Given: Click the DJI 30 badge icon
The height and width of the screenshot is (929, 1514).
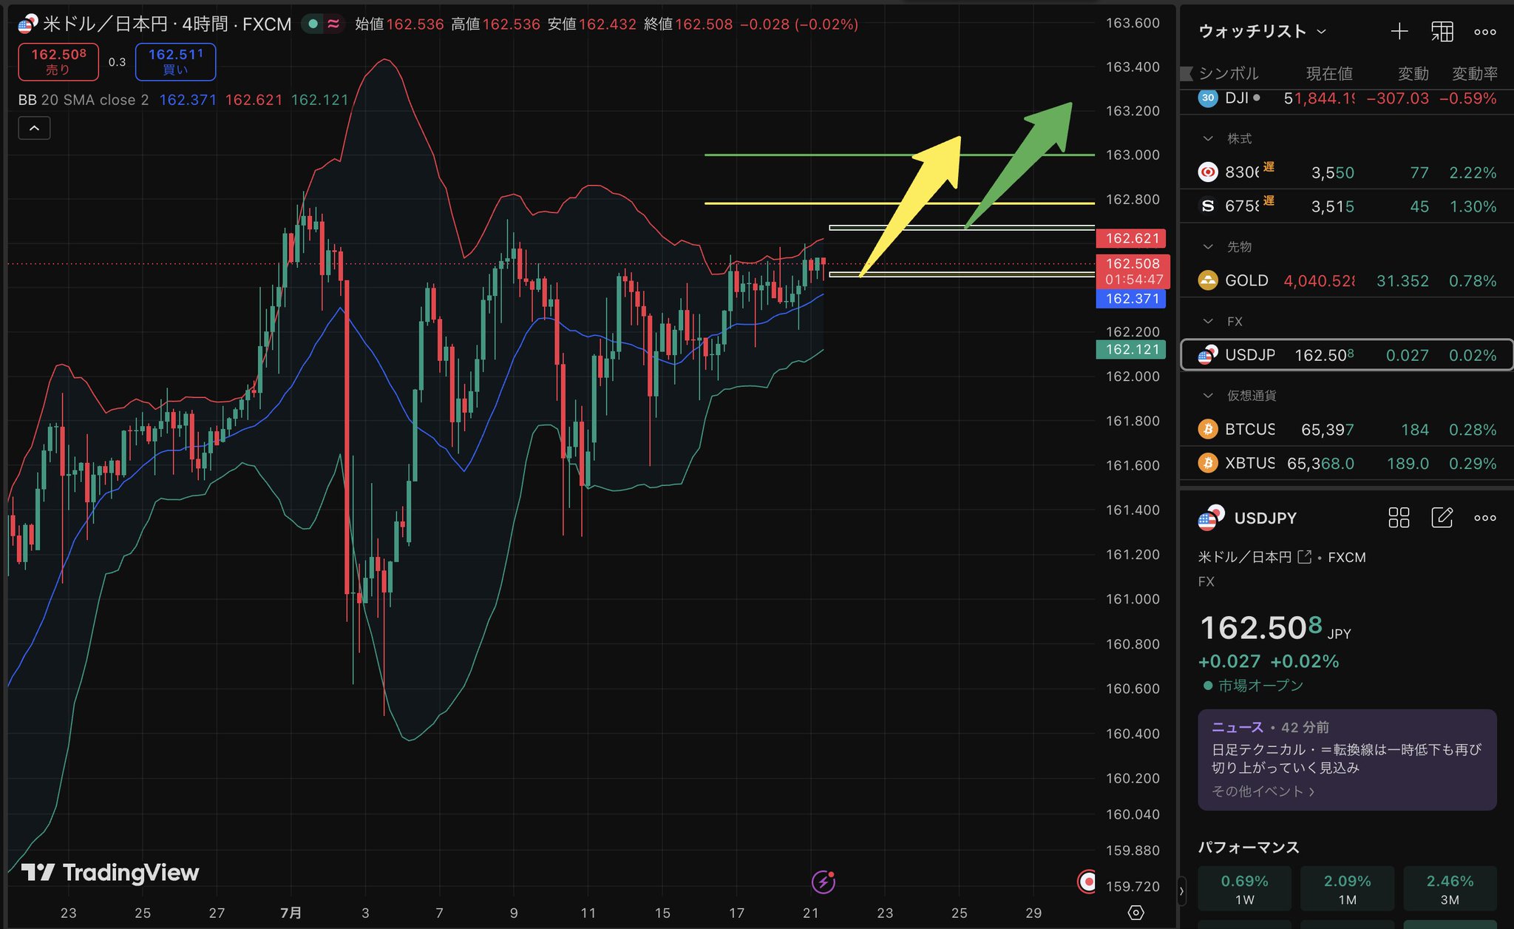Looking at the screenshot, I should [x=1208, y=98].
